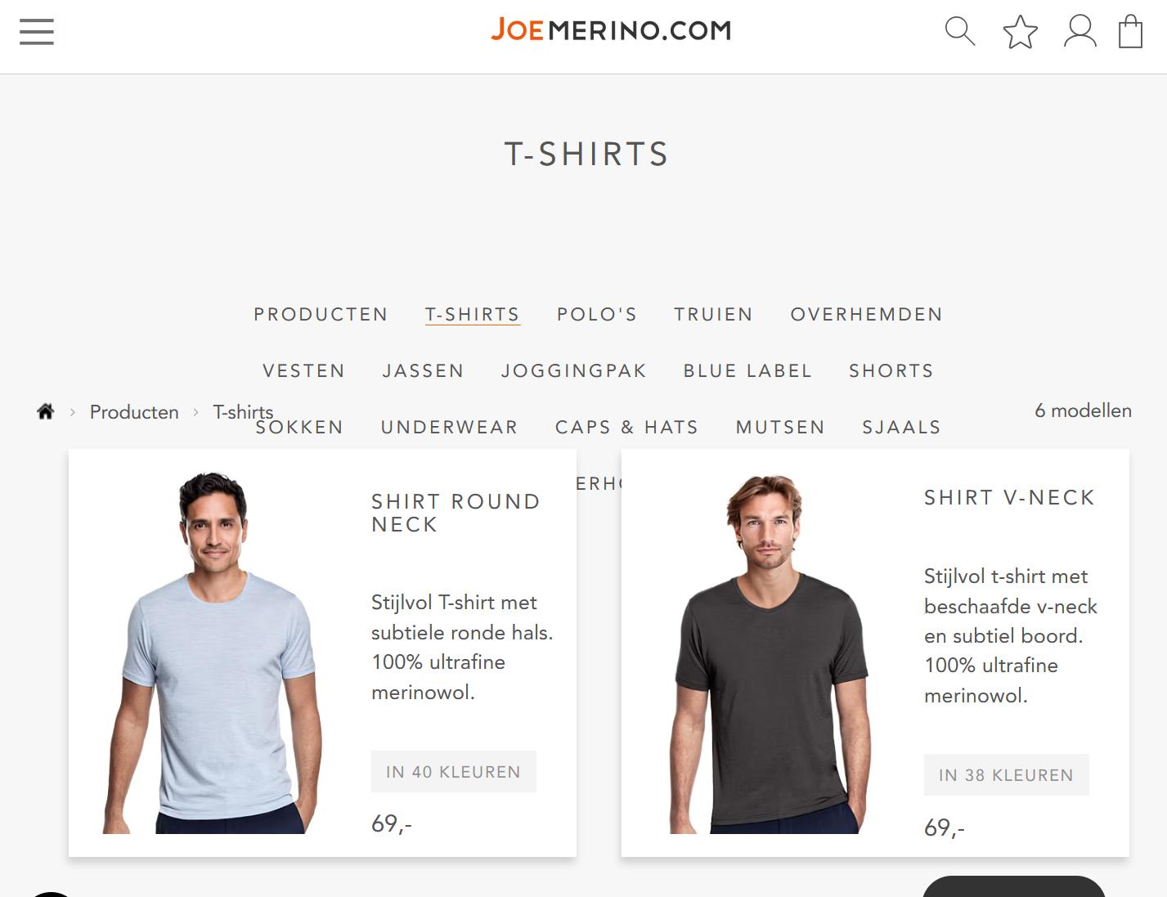Click the Producten breadcrumb link
1167x897 pixels.
(134, 412)
